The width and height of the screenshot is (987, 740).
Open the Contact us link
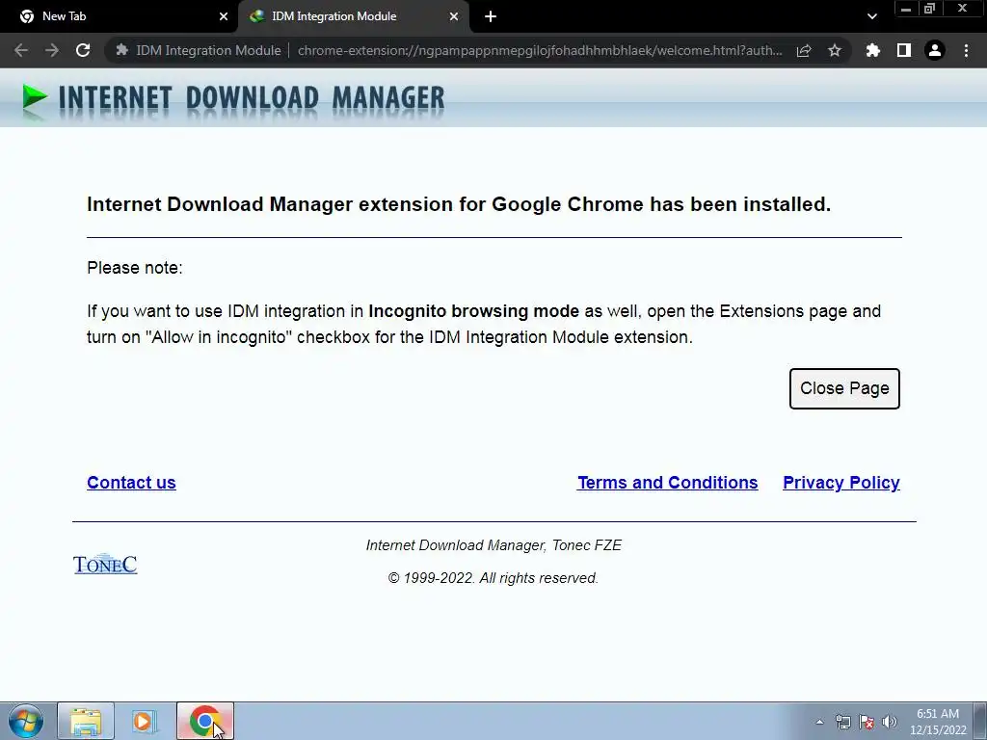click(131, 483)
